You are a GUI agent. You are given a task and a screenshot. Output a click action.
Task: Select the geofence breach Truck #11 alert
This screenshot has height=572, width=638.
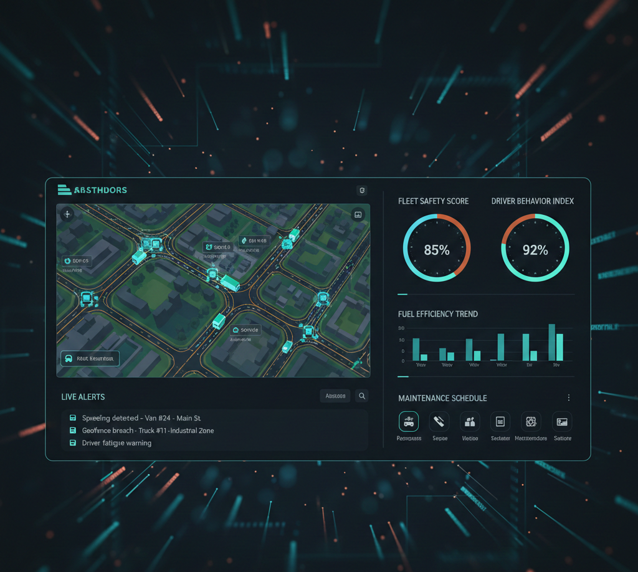(x=148, y=431)
